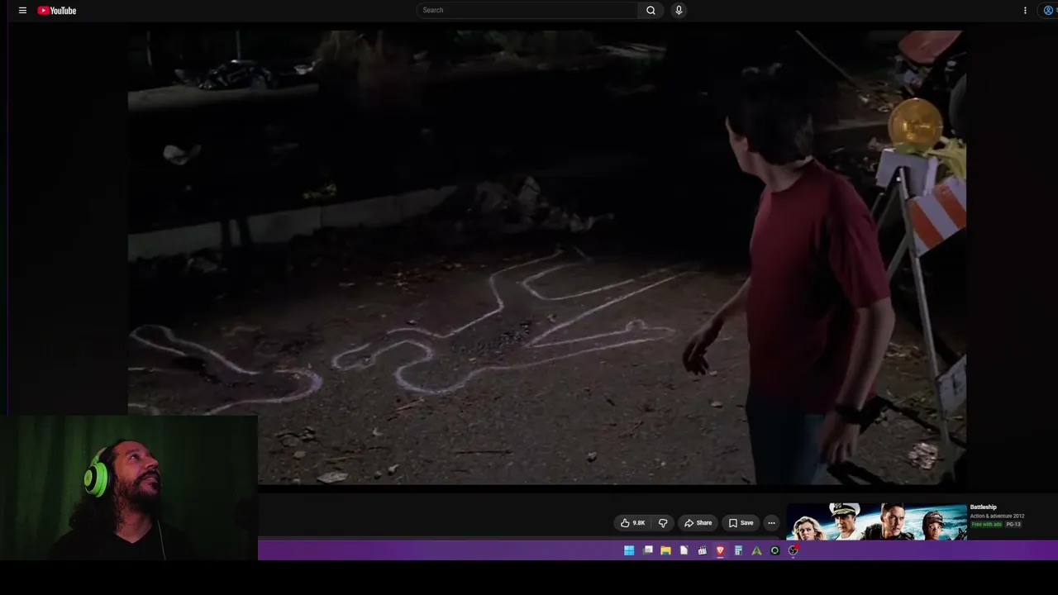Dislike the video with thumbs-down
Screen dimensions: 1058x595
click(x=663, y=523)
